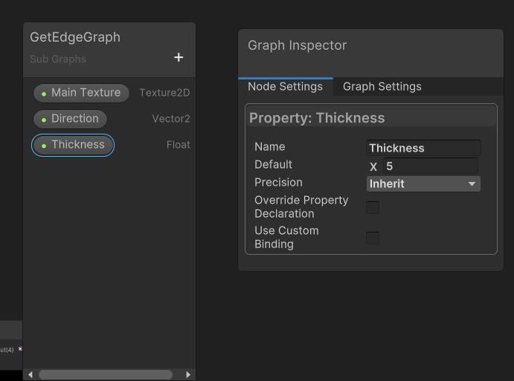This screenshot has height=381, width=514.
Task: Select the Main Texture property pill
Action: (x=81, y=93)
